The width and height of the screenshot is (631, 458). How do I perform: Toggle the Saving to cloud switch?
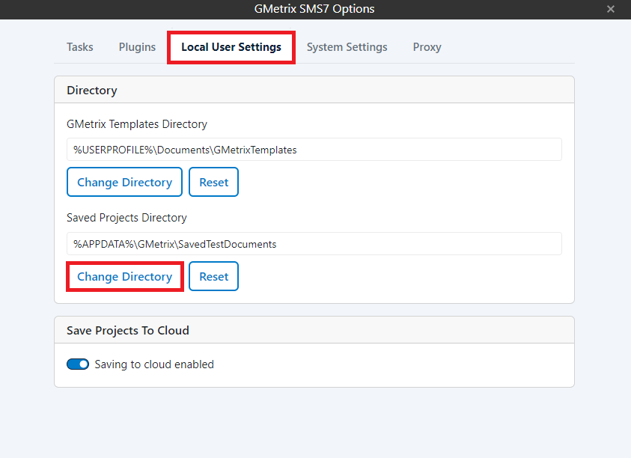click(x=78, y=364)
